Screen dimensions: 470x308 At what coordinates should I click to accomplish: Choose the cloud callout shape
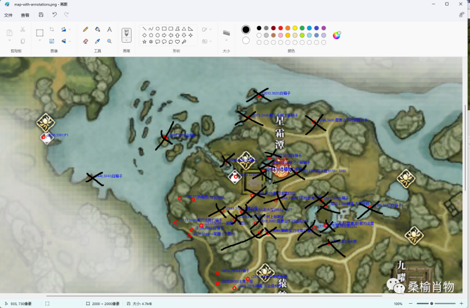click(171, 42)
